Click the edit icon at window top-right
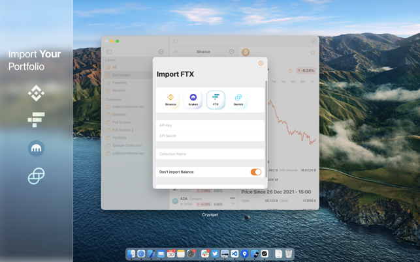The height and width of the screenshot is (262, 420). coord(314,41)
